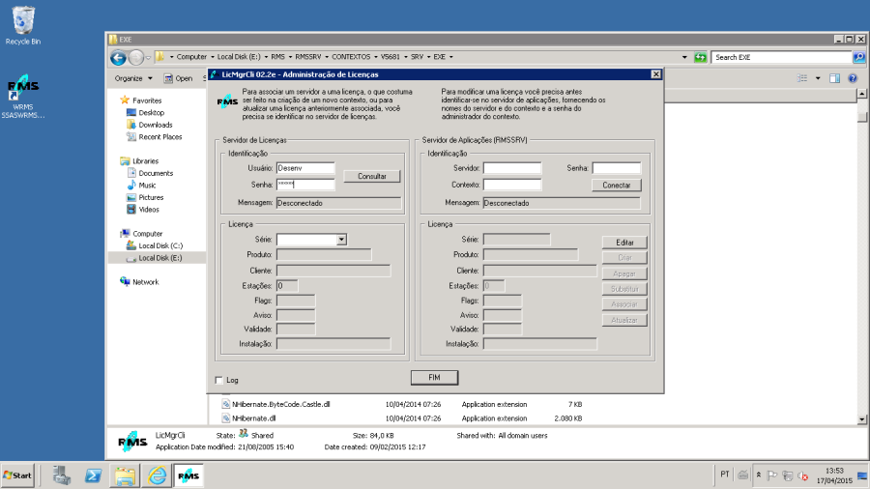
Task: Click CONTEXTOS in the address breadcrumb
Action: [x=351, y=57]
